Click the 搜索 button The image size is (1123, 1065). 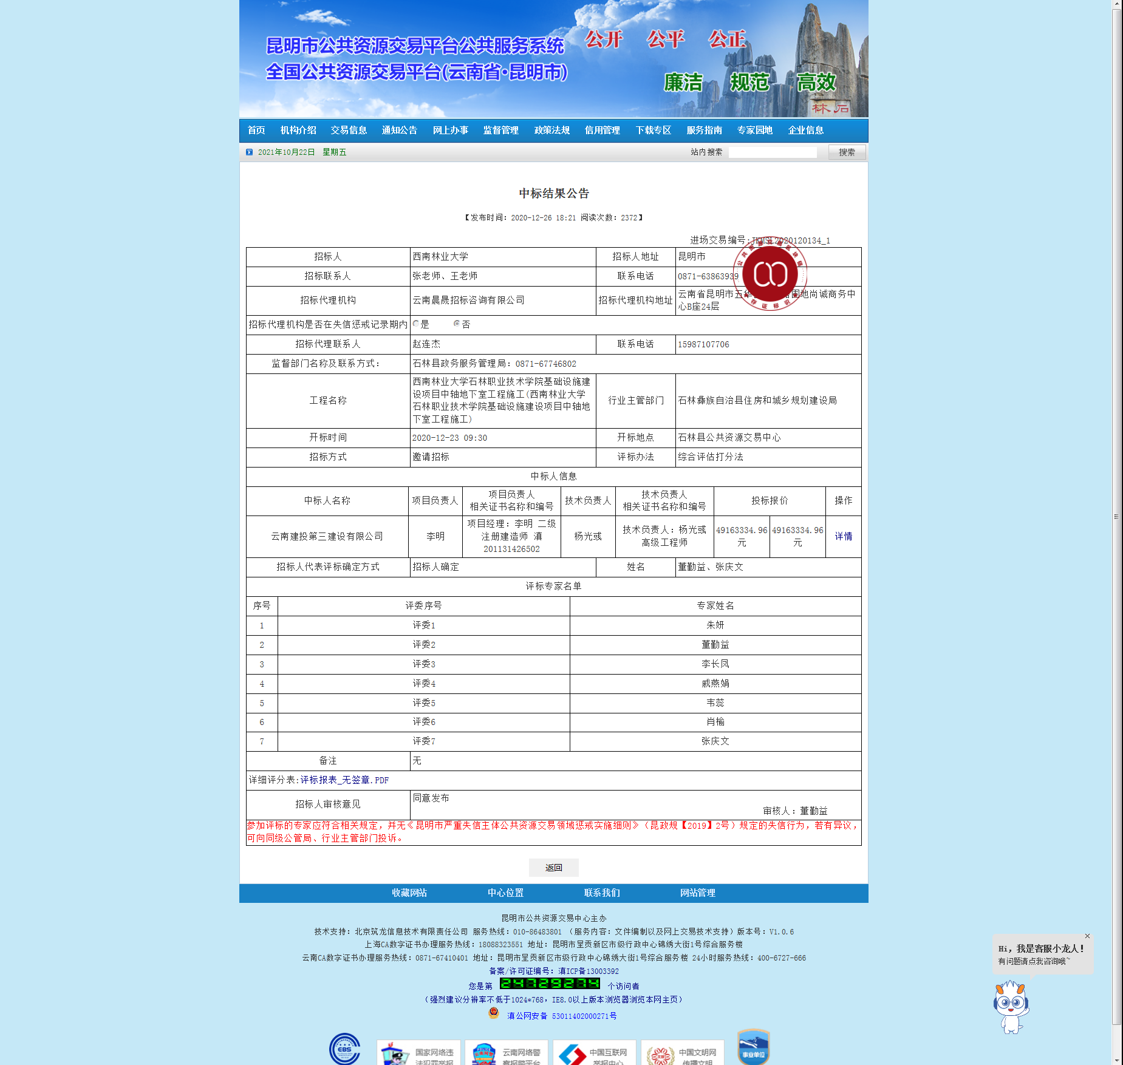847,152
